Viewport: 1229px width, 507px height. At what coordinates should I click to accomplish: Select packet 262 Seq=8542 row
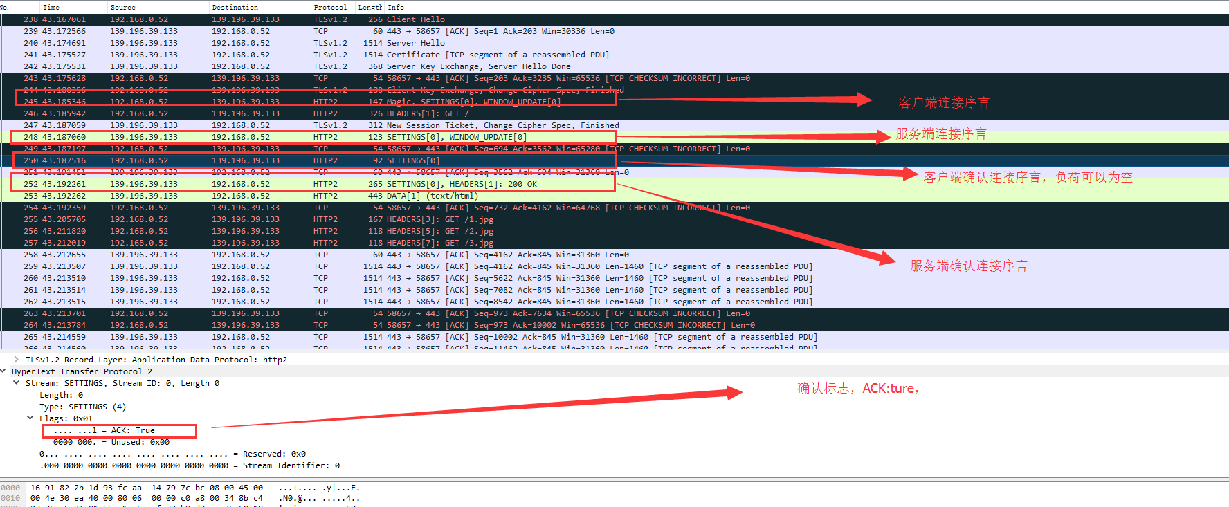click(x=614, y=302)
